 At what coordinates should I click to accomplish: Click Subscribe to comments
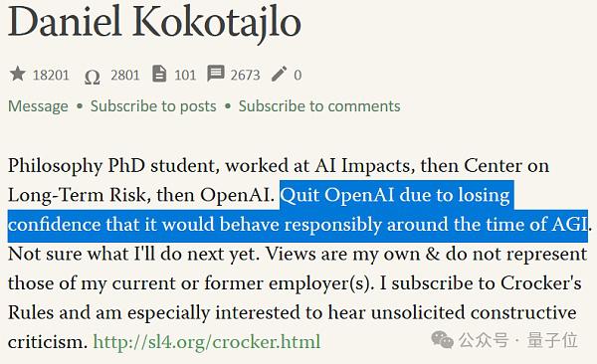(x=319, y=106)
